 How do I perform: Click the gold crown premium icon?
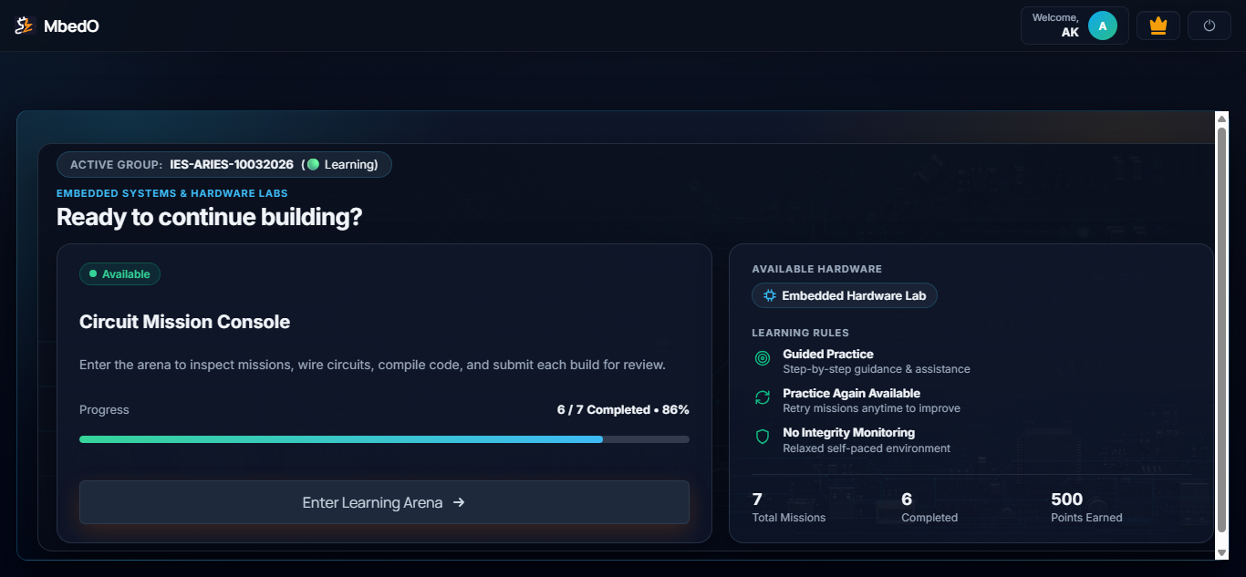tap(1158, 26)
